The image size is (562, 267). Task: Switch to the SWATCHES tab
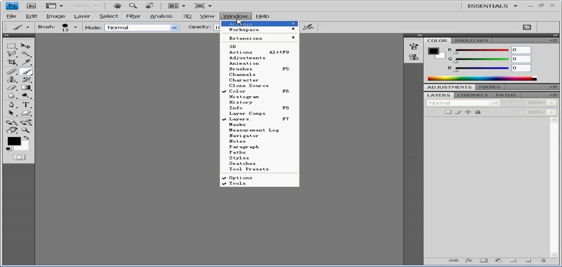(471, 41)
